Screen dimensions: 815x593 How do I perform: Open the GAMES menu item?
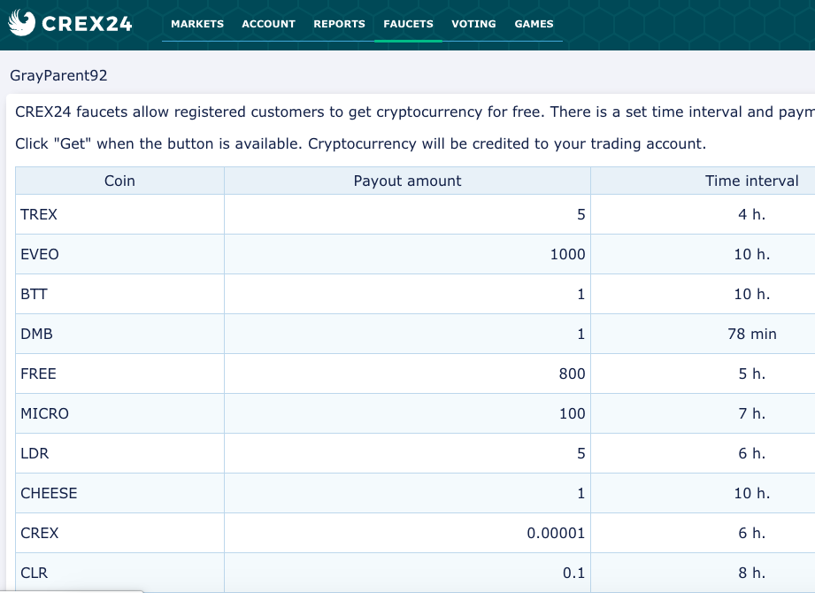click(534, 24)
